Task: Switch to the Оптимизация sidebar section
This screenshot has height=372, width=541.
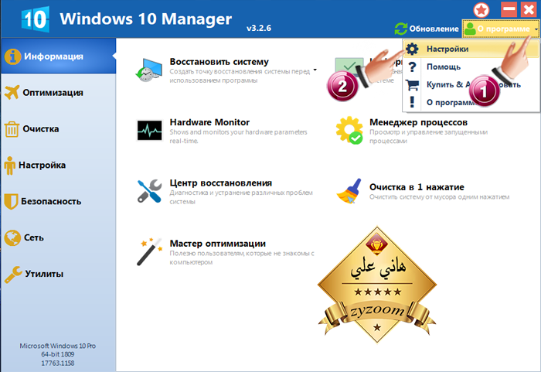Action: pos(58,93)
